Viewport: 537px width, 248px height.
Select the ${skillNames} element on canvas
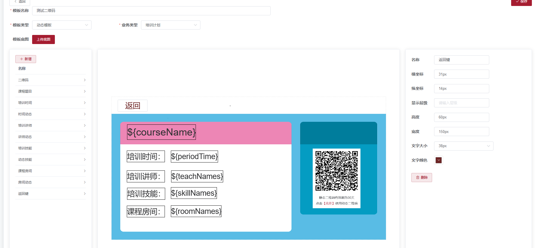[x=194, y=193]
